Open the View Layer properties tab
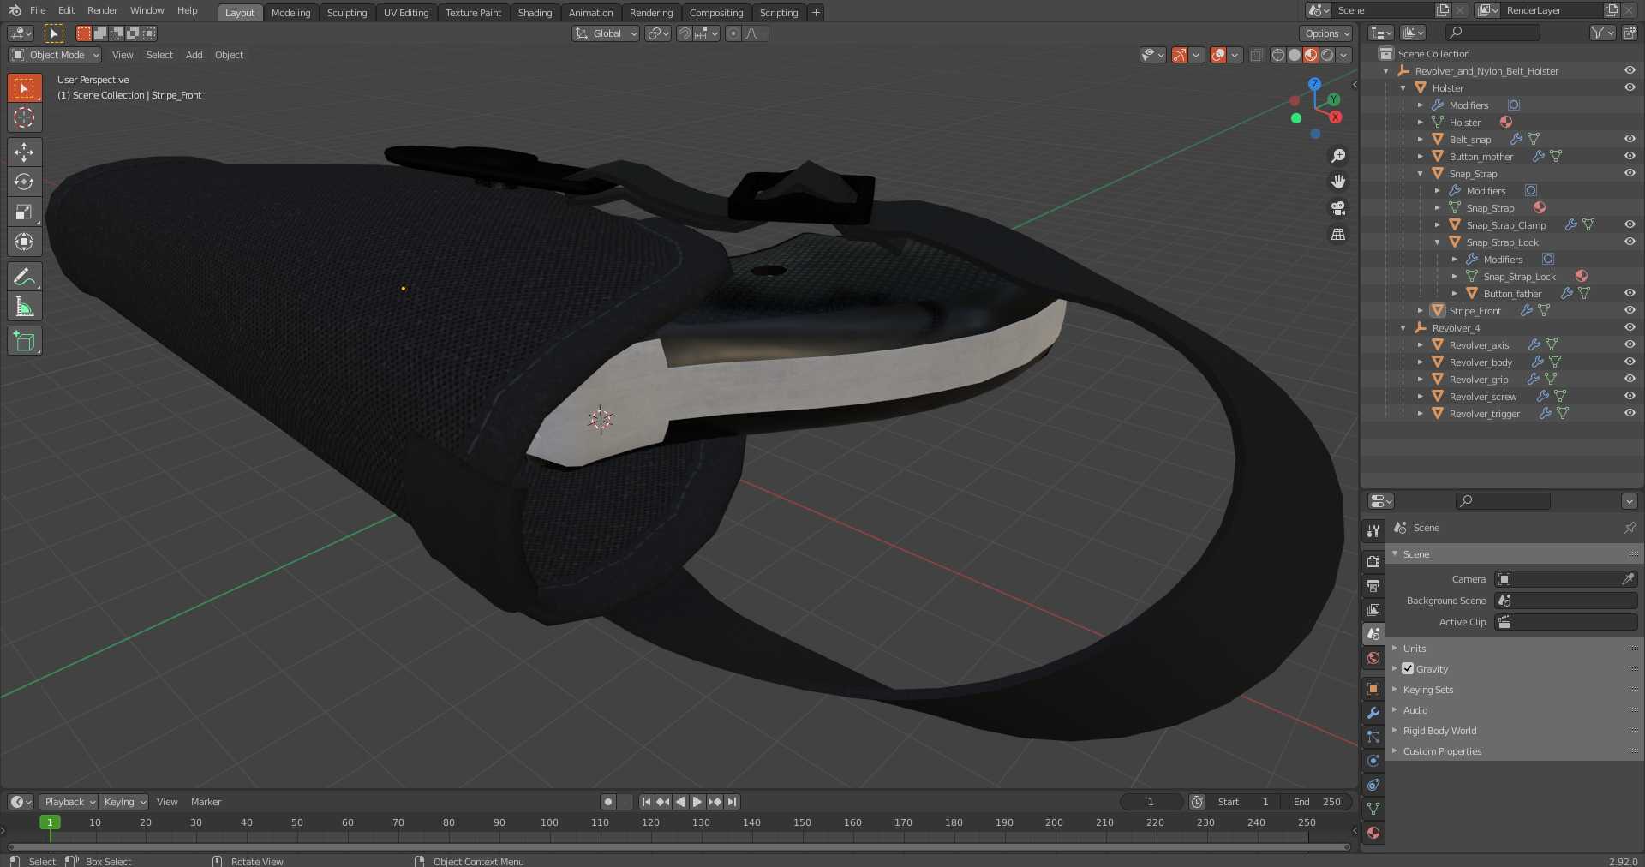1645x867 pixels. pos(1373,610)
